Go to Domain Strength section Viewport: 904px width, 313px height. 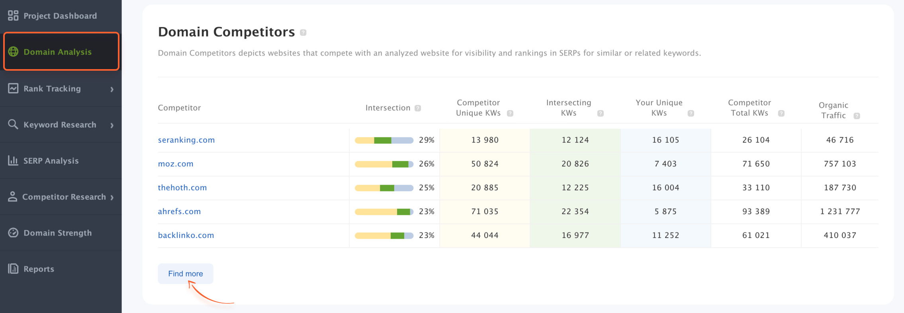61,233
